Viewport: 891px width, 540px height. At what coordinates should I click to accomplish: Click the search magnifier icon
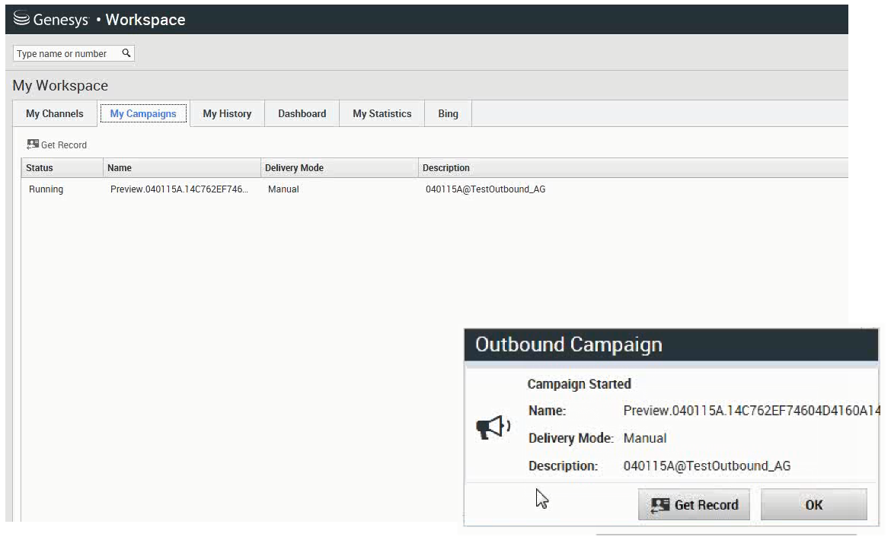[126, 52]
